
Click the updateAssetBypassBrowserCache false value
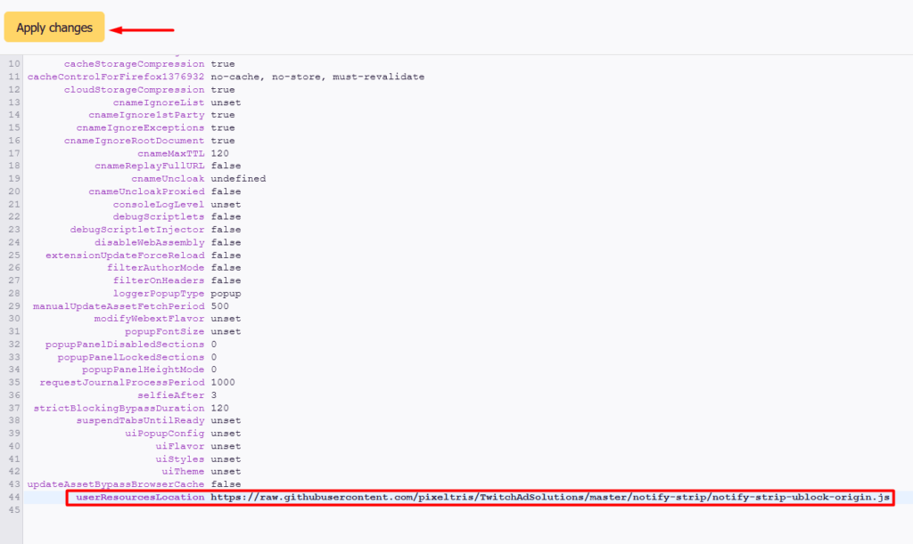tap(226, 483)
